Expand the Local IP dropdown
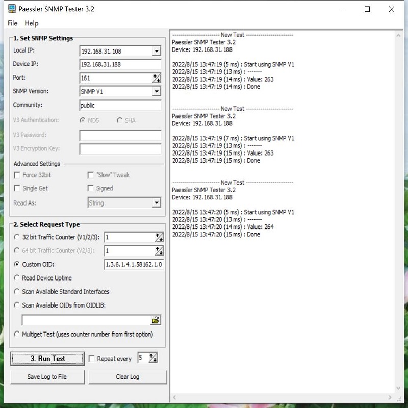The image size is (408, 408). [x=157, y=51]
